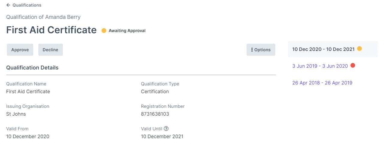Click the yellow dot beside 10 Dec 2021
The height and width of the screenshot is (148, 379).
click(x=360, y=49)
